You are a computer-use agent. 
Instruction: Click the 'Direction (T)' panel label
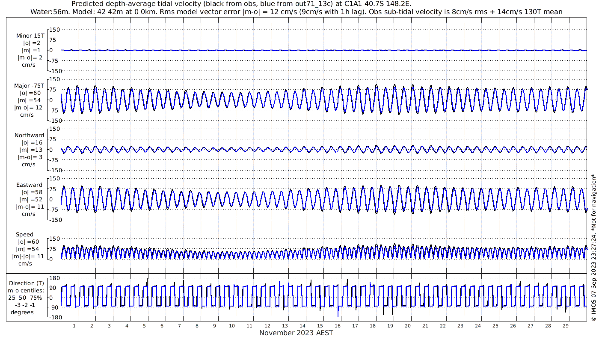[x=27, y=283]
